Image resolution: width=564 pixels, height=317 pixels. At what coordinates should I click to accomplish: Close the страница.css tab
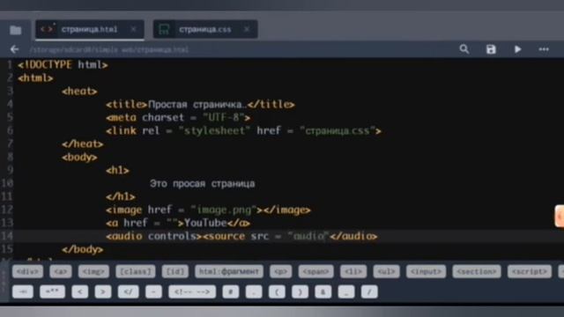[247, 29]
